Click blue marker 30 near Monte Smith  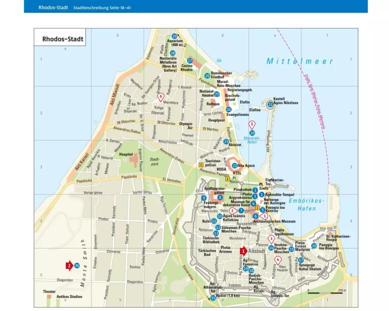(x=77, y=266)
